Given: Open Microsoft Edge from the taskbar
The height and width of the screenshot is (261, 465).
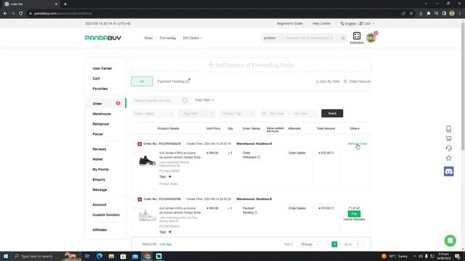Looking at the screenshot, I should [100, 256].
